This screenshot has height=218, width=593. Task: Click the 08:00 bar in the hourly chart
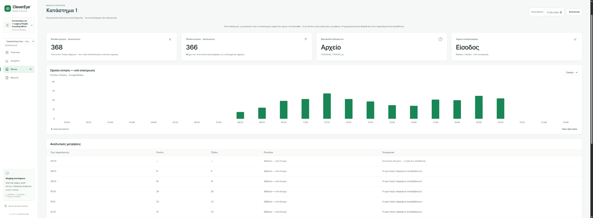(x=240, y=115)
